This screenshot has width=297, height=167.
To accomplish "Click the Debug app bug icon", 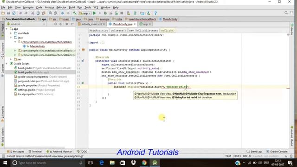I will (105, 13).
